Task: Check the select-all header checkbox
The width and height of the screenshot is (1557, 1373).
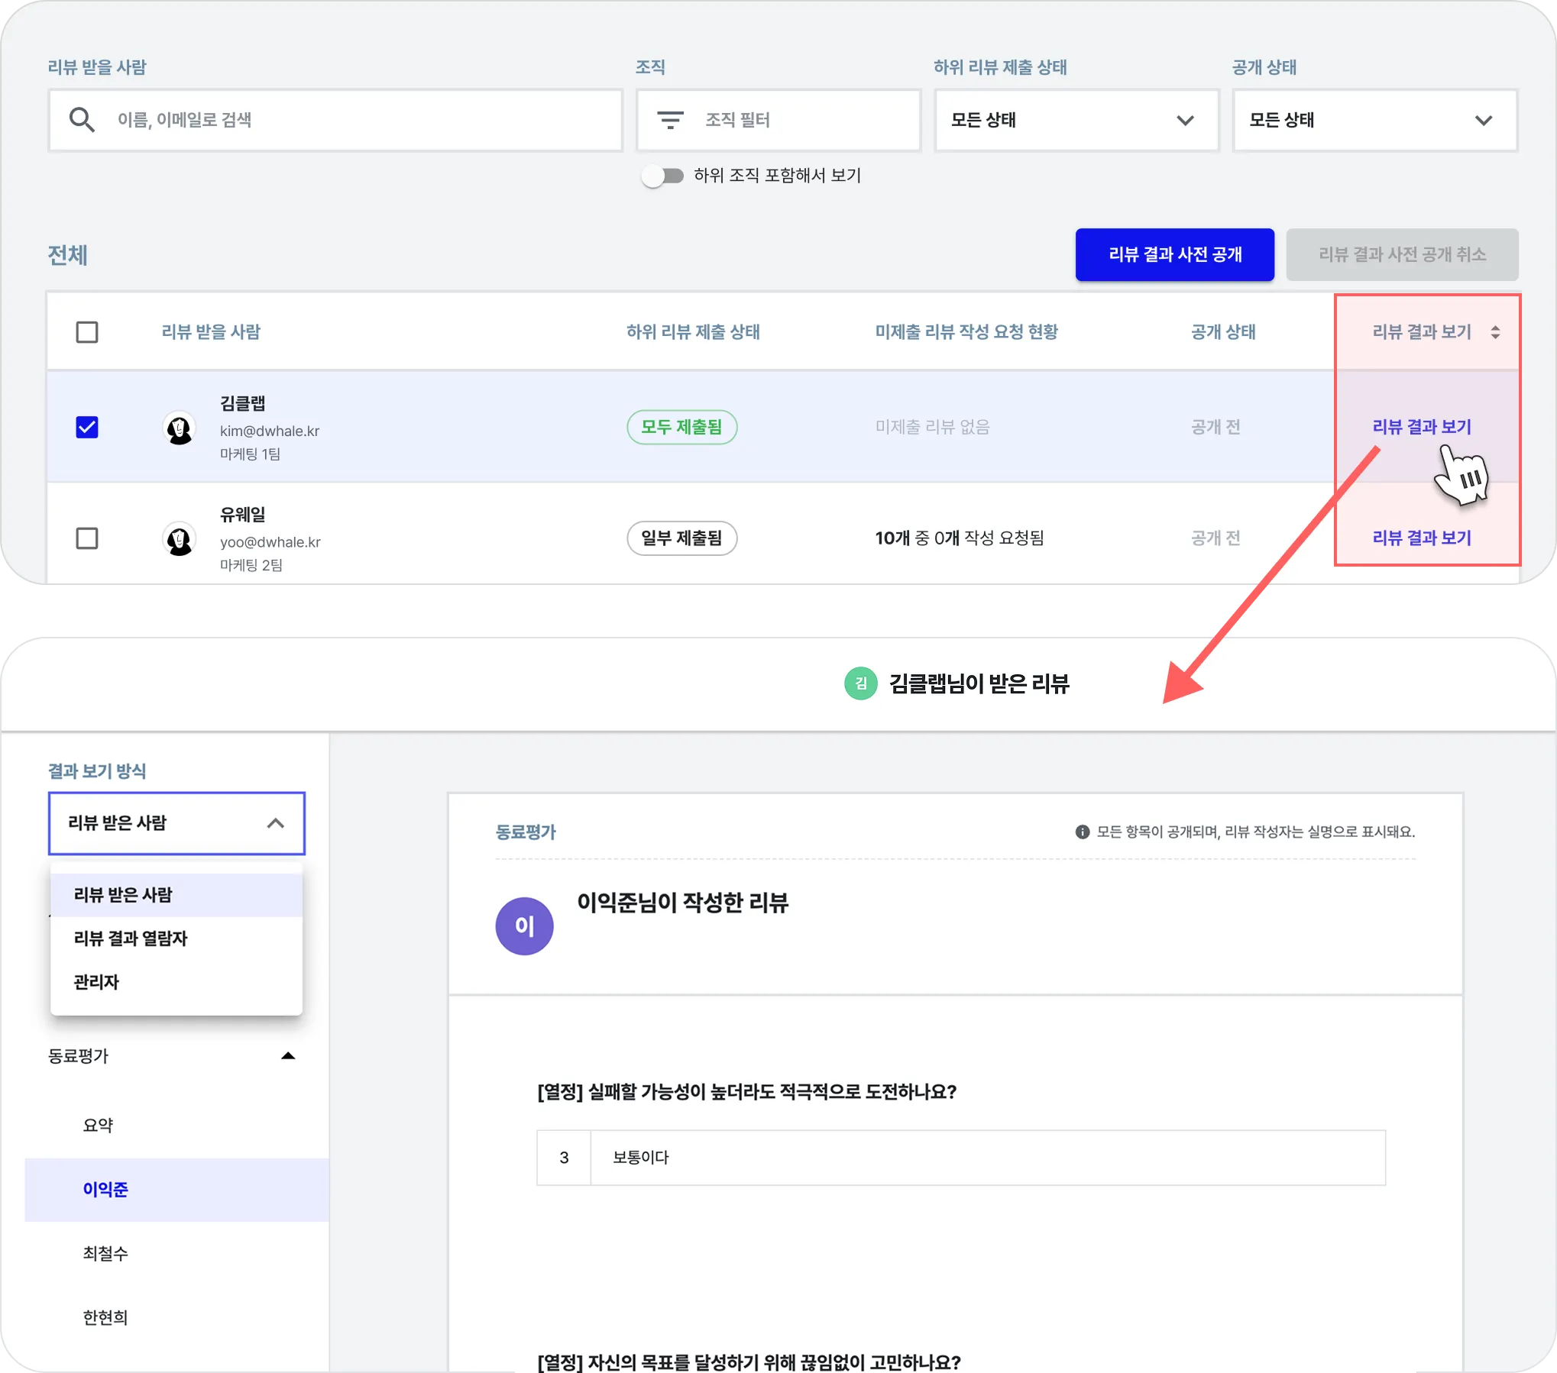Action: click(x=87, y=332)
